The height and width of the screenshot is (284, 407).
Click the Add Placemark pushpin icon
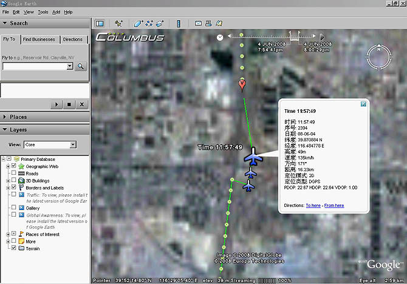(118, 23)
